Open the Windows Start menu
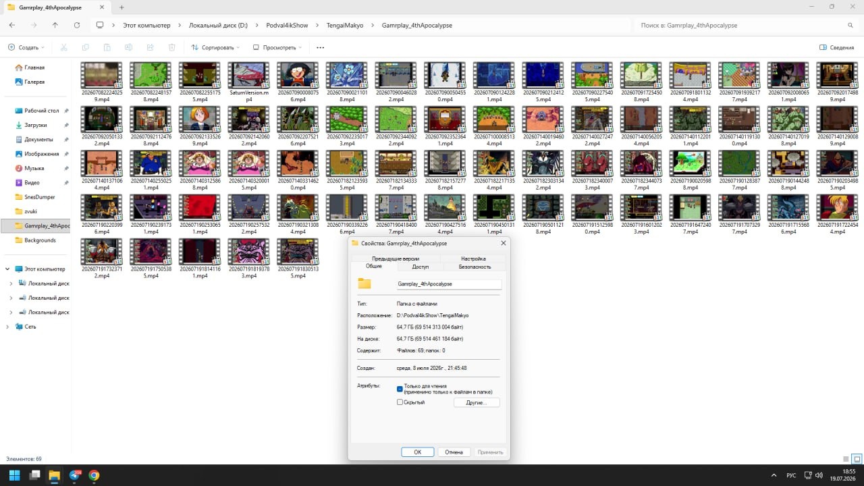 [14, 475]
